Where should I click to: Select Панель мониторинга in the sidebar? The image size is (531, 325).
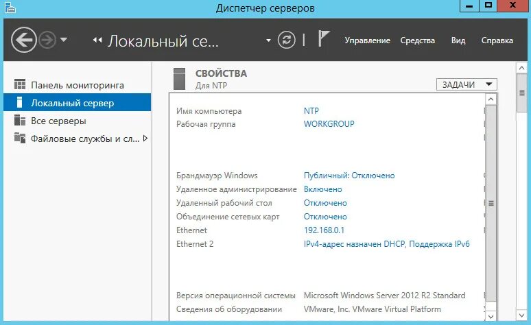click(x=78, y=85)
